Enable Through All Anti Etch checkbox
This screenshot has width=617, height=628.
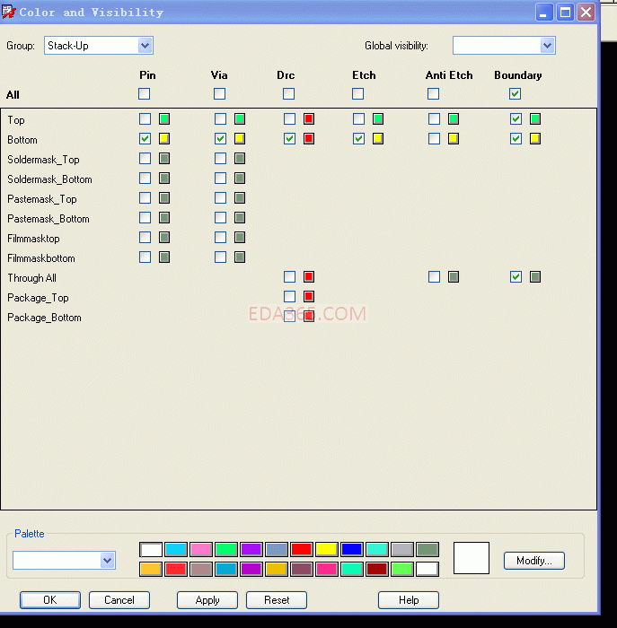[x=434, y=276]
